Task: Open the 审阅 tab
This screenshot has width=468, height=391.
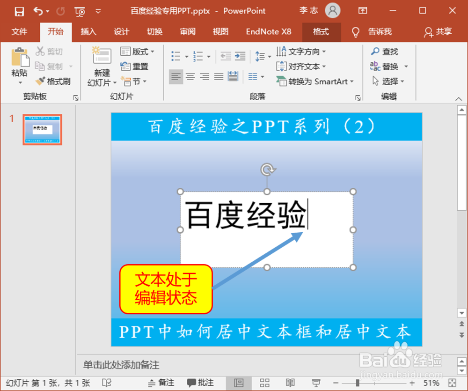Action: click(x=188, y=31)
